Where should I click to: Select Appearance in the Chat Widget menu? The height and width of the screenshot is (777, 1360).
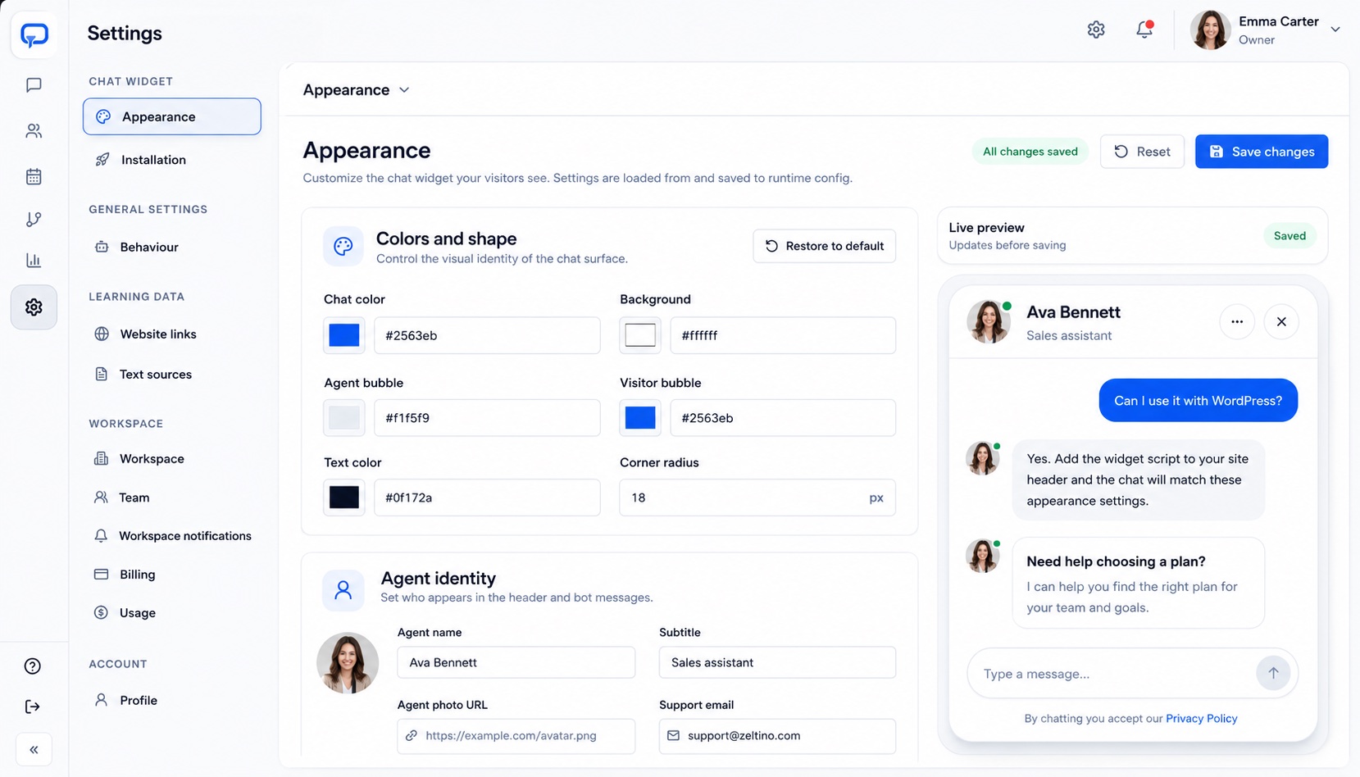tap(172, 116)
